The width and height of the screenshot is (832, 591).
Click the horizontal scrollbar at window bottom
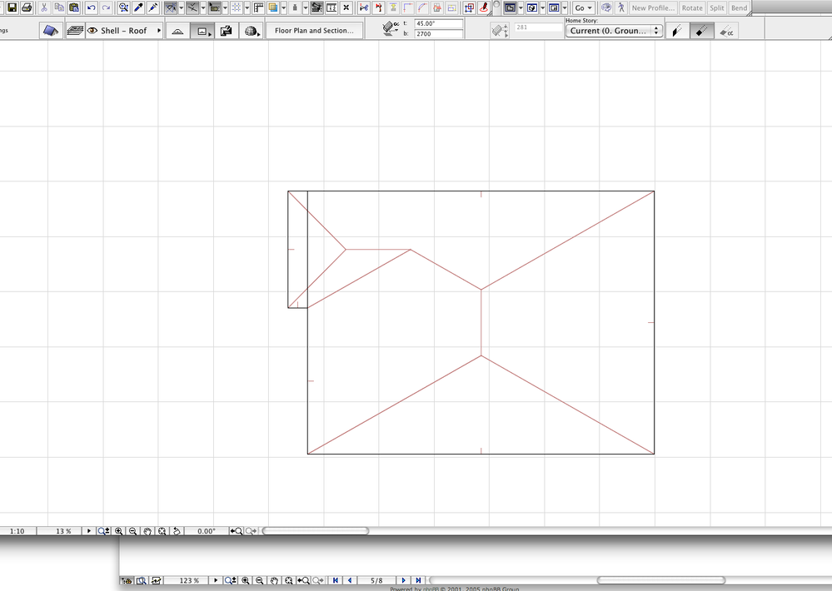316,530
